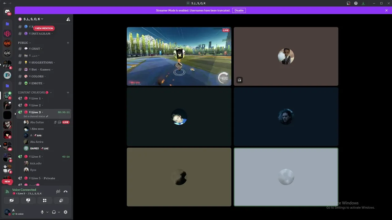392x220 pixels.
Task: Open User Settings gear
Action: coord(65,212)
